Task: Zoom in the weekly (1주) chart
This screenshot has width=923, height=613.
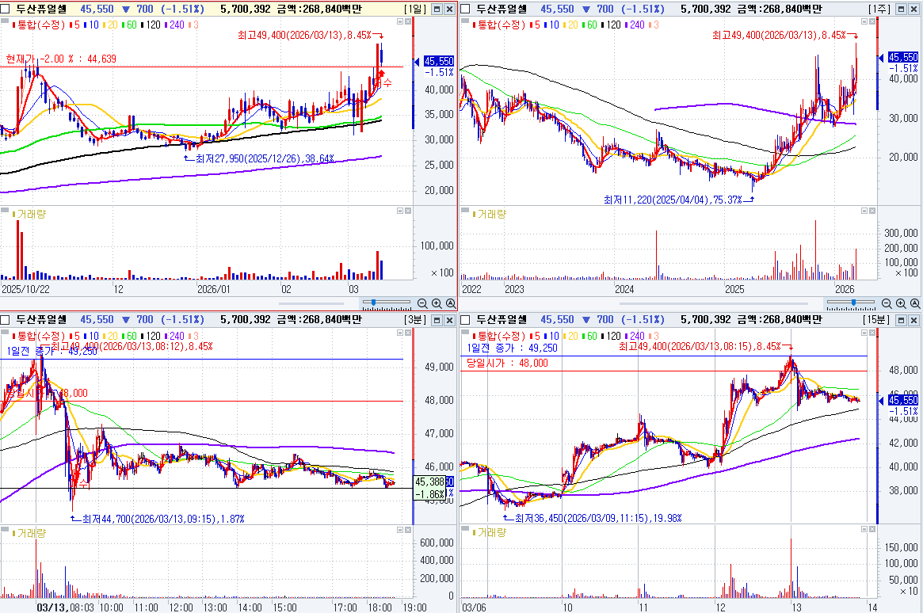Action: [902, 303]
